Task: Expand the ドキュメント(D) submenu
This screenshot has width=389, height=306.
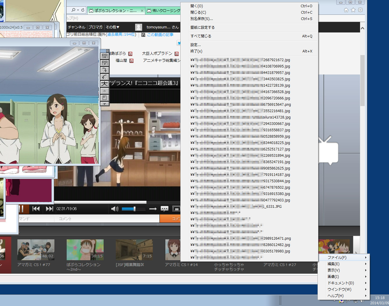Action: click(x=344, y=283)
